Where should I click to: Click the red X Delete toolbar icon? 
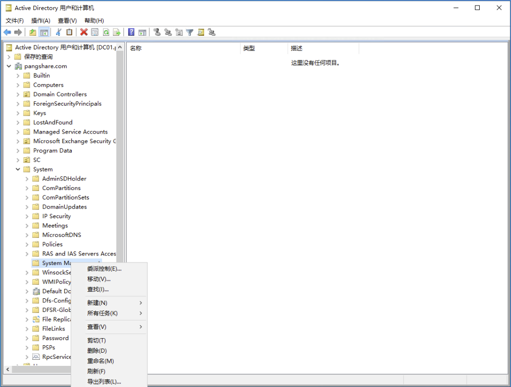84,32
